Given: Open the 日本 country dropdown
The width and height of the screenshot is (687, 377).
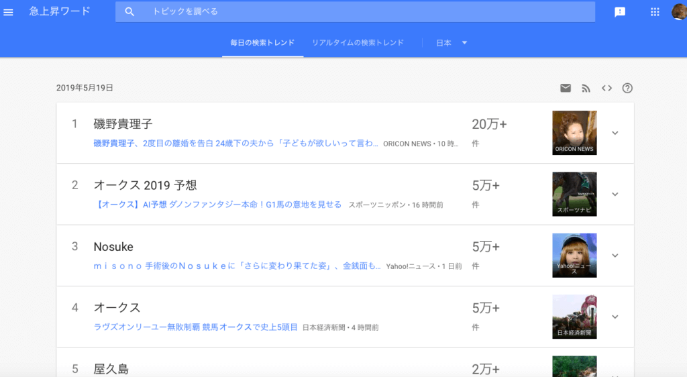Looking at the screenshot, I should (452, 43).
